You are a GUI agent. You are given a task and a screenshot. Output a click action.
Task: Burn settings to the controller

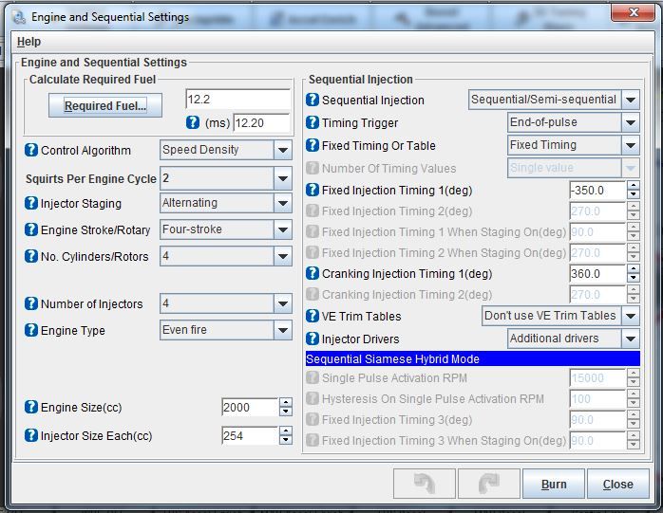click(554, 484)
